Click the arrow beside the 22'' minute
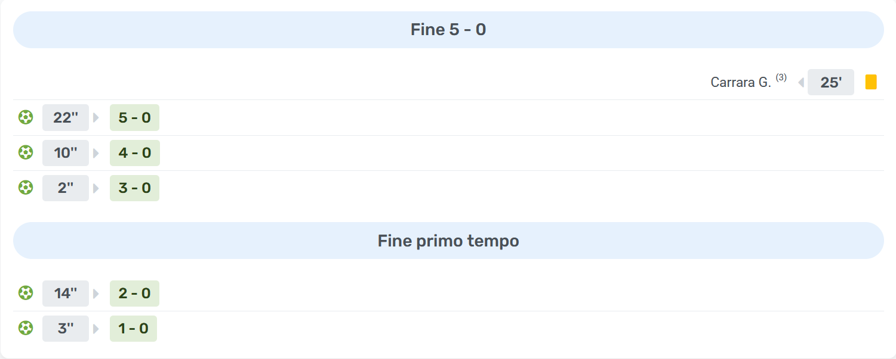This screenshot has width=896, height=359. point(96,118)
